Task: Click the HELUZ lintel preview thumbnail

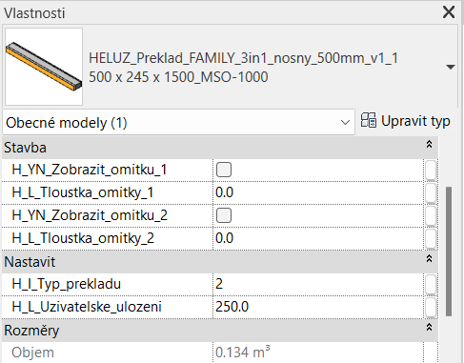Action: point(44,67)
